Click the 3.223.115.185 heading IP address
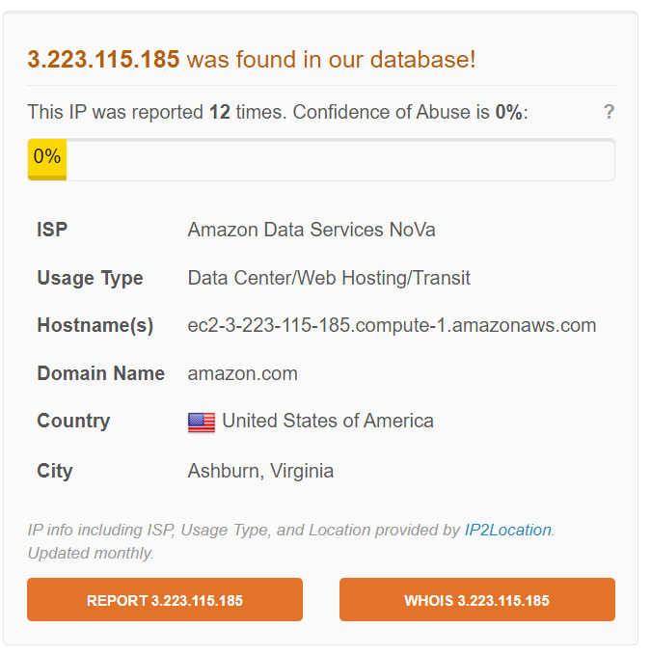The width and height of the screenshot is (651, 655). point(103,59)
